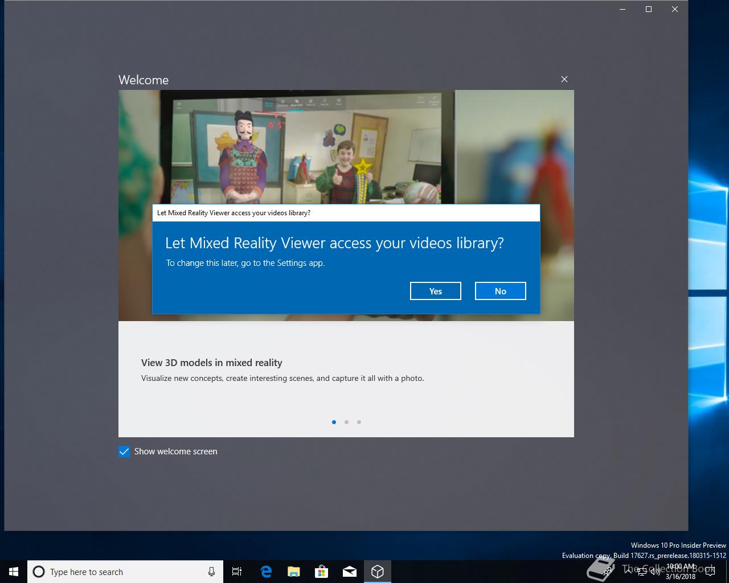Open the Action Center notifications icon
Image resolution: width=729 pixels, height=583 pixels.
[x=710, y=572]
